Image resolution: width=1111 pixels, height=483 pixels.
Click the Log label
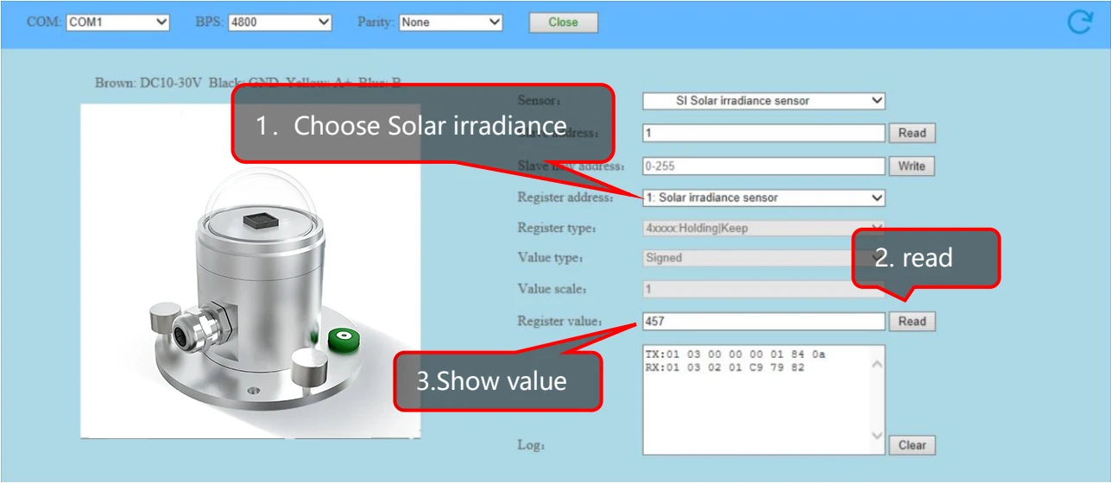tap(531, 446)
